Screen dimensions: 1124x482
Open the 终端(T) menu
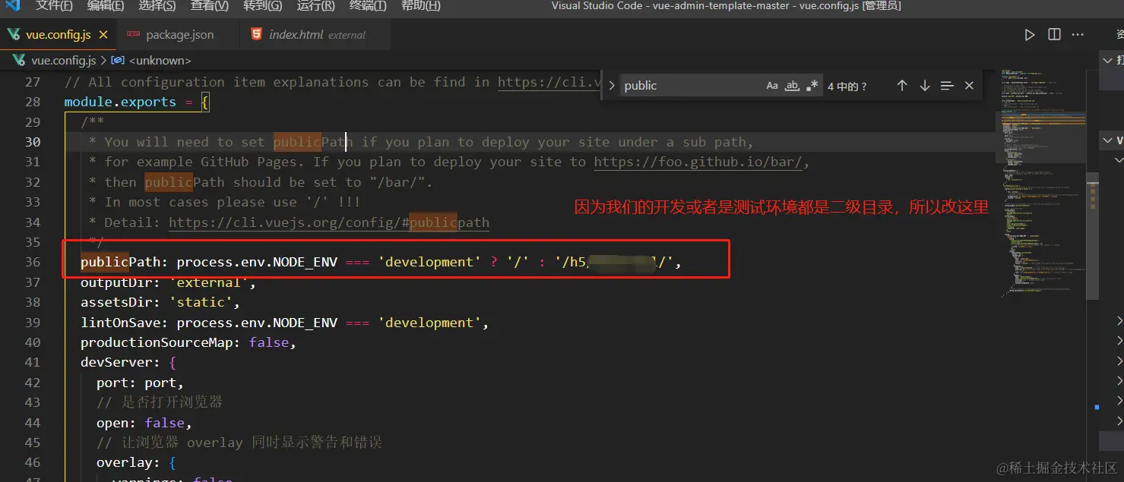368,6
